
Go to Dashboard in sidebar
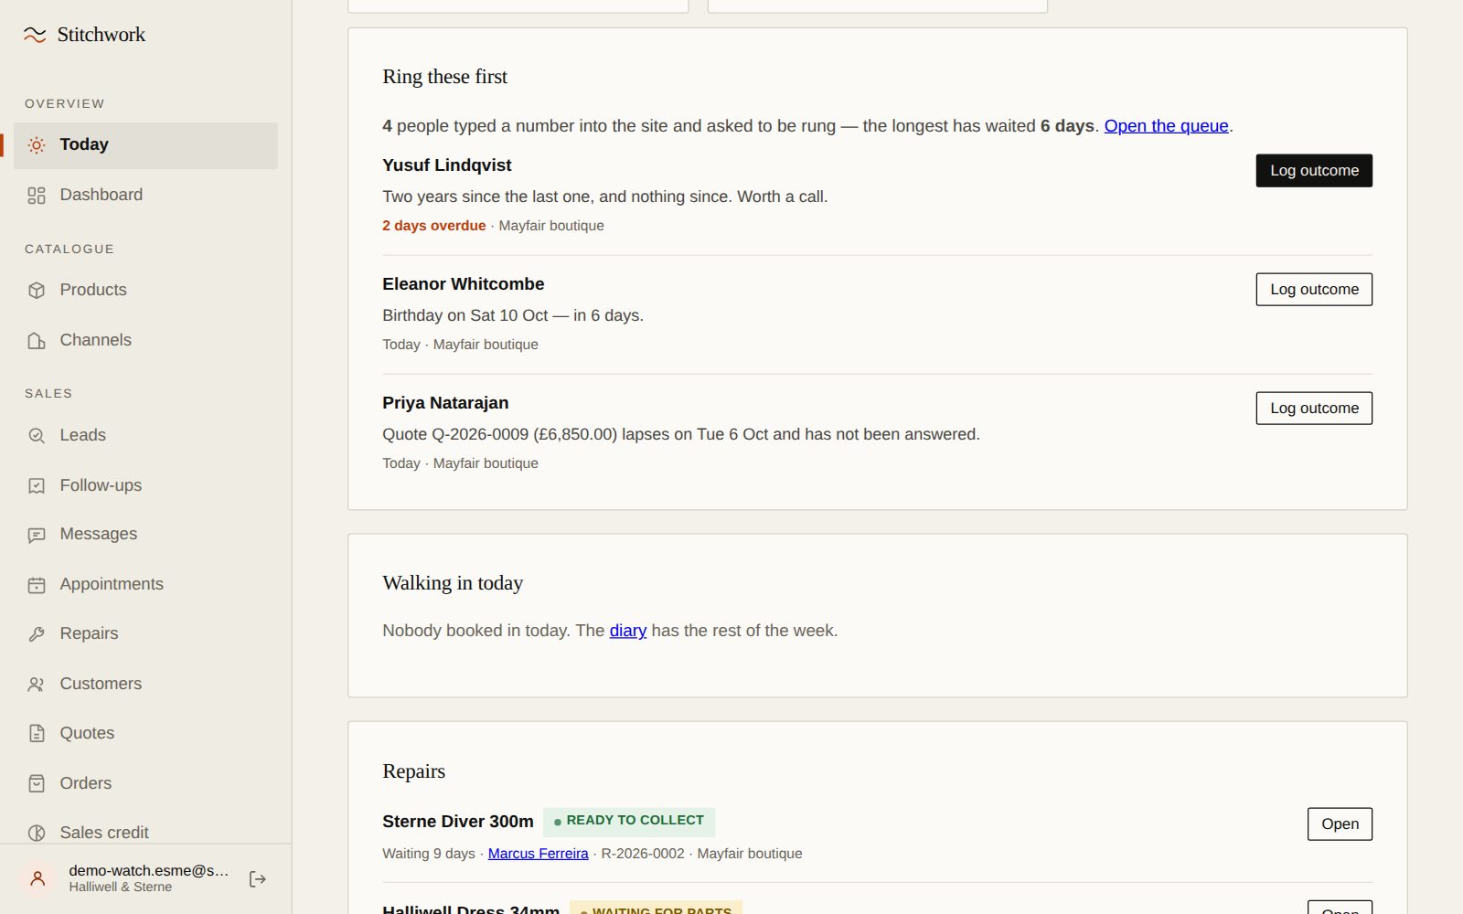point(145,196)
